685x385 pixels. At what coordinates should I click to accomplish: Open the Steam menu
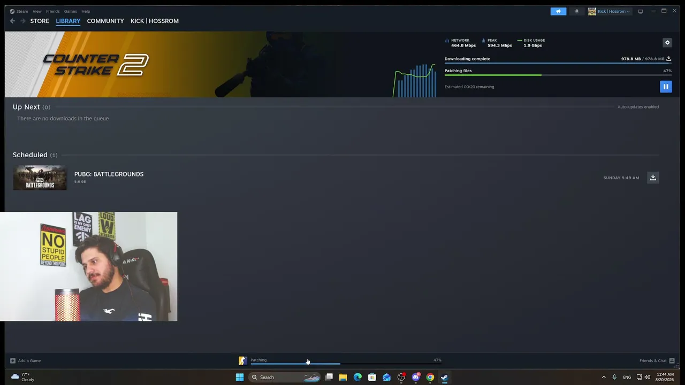[x=19, y=11]
